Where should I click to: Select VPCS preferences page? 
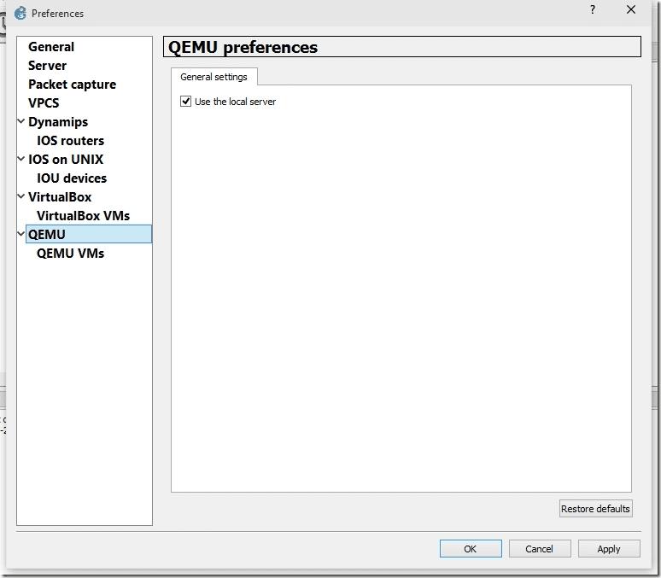pos(44,102)
